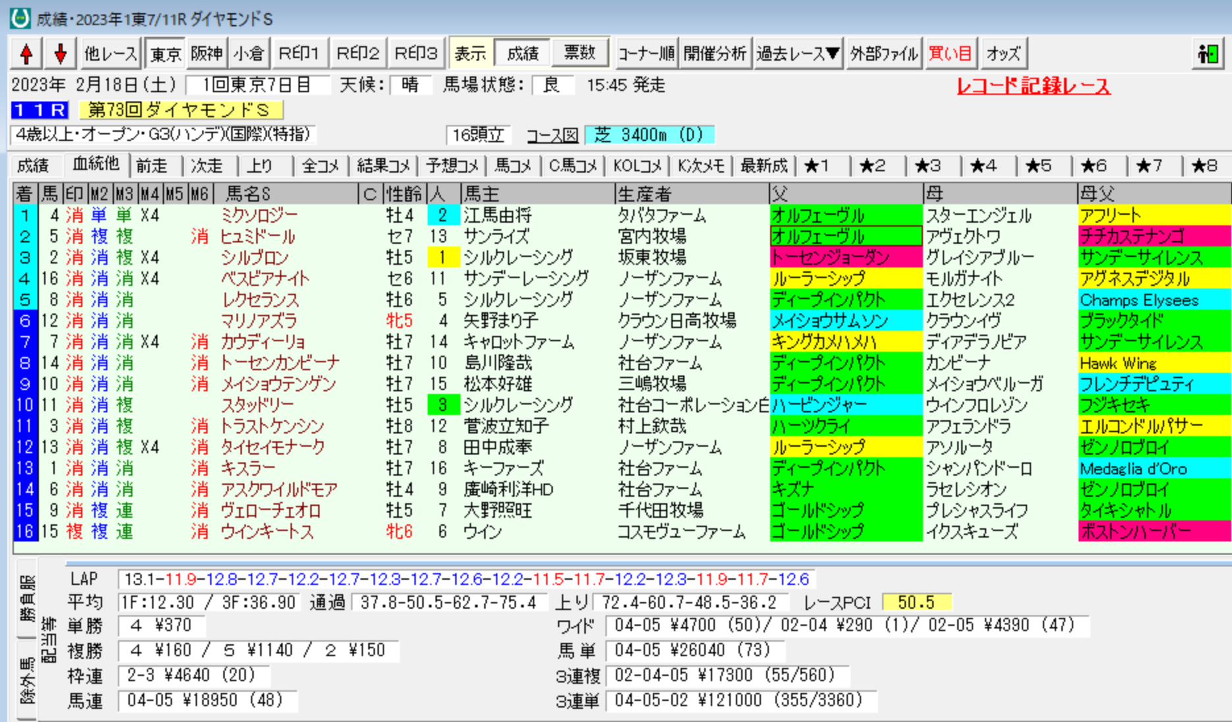Switch to the 最新成 tab

click(x=764, y=165)
